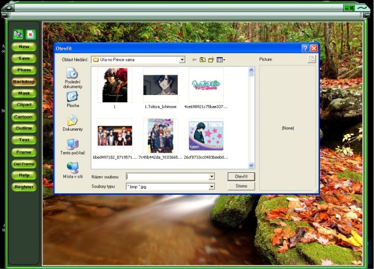The width and height of the screenshot is (374, 269).
Task: Select the Backdrop button
Action: [x=24, y=82]
